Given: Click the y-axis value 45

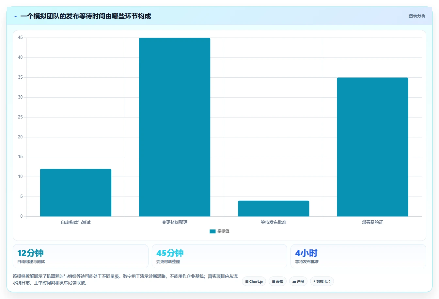Looking at the screenshot, I should point(20,38).
